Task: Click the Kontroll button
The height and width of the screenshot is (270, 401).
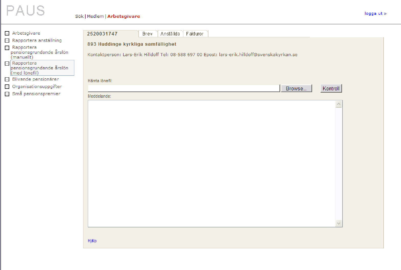Action: 331,88
